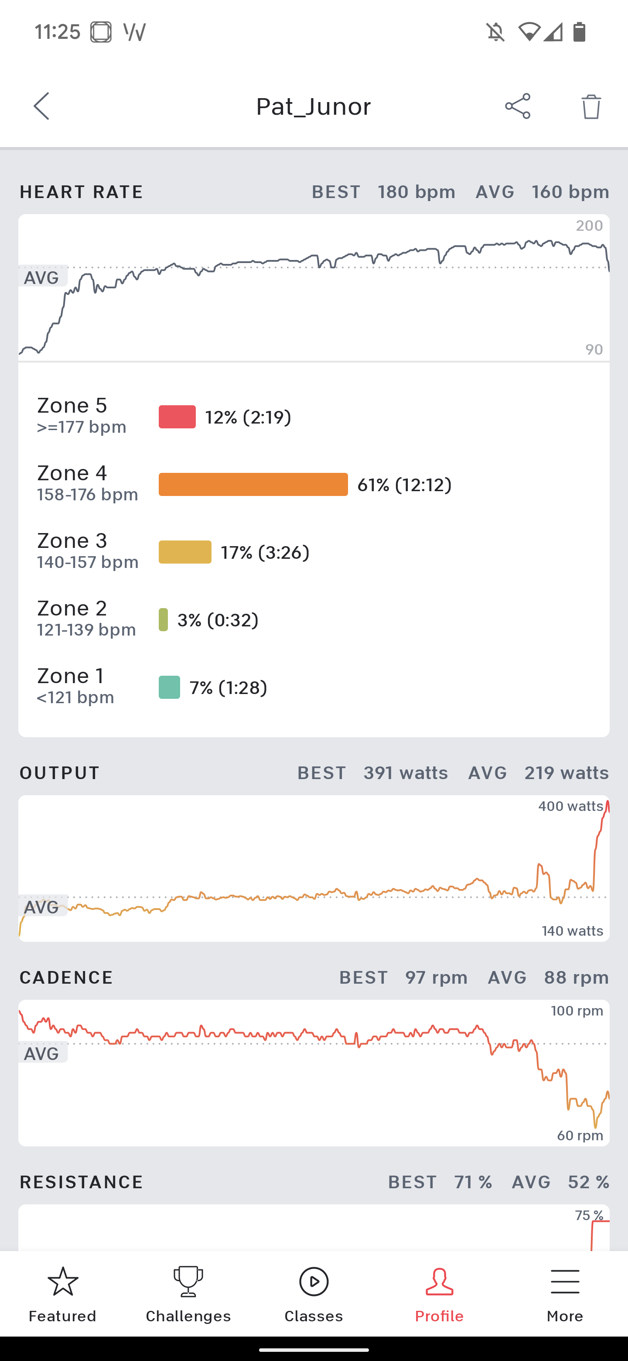The width and height of the screenshot is (628, 1361).
Task: Tap the Zone 2 green bar
Action: pos(164,620)
